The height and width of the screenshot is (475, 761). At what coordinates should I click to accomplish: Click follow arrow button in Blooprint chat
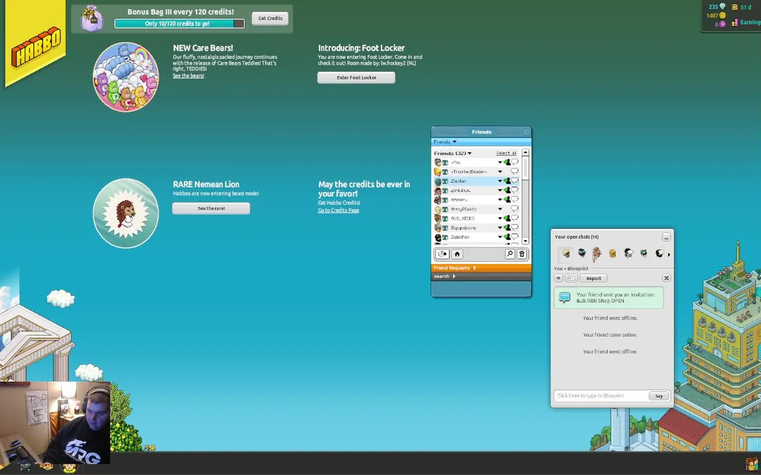pos(558,278)
